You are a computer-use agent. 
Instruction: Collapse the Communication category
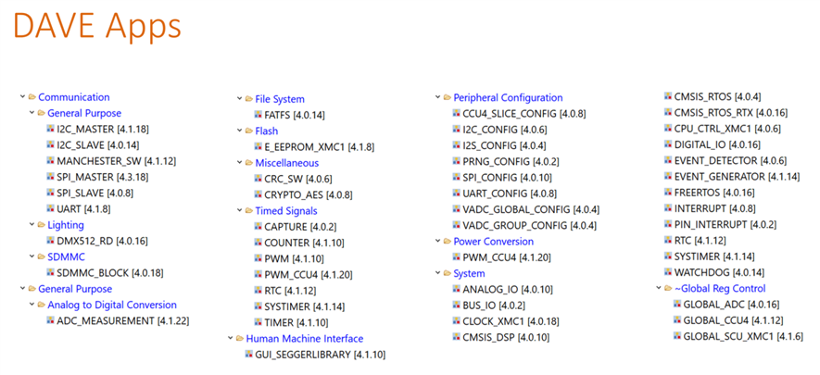pyautogui.click(x=22, y=97)
